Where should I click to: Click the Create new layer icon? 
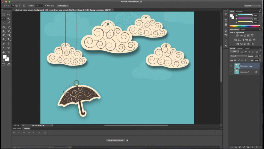coord(253,147)
